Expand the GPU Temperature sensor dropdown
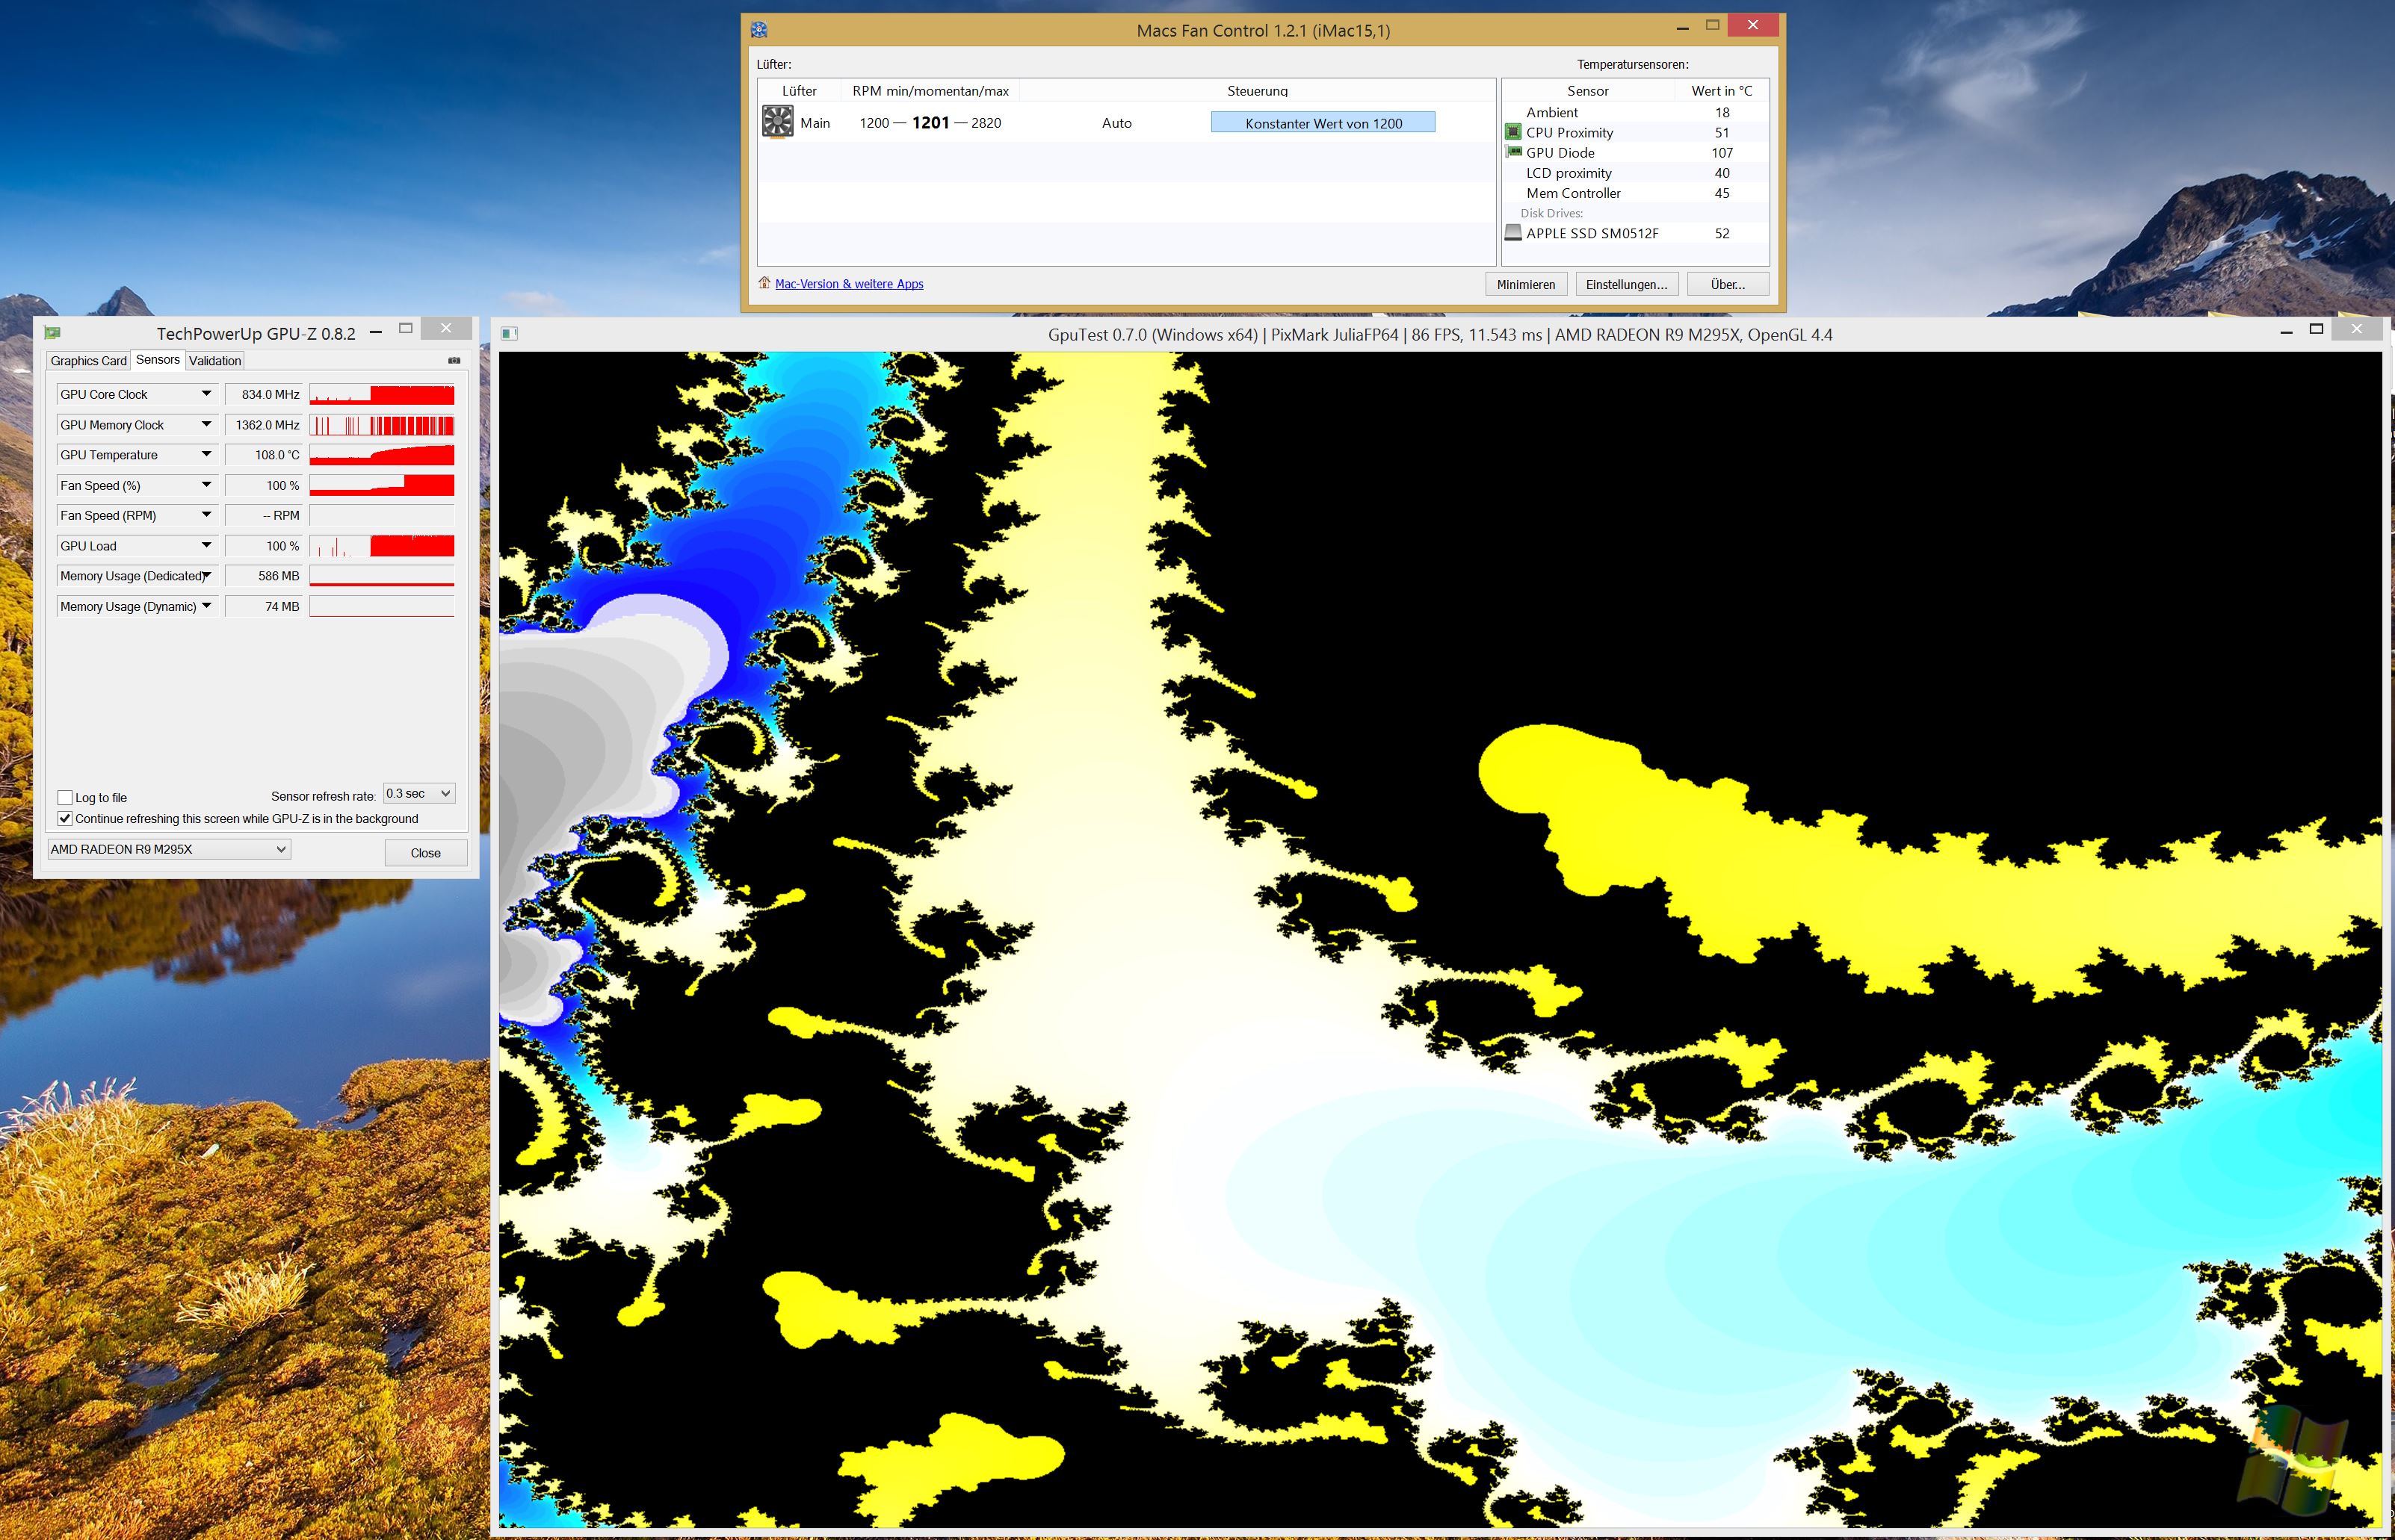Viewport: 2395px width, 1540px height. click(206, 455)
